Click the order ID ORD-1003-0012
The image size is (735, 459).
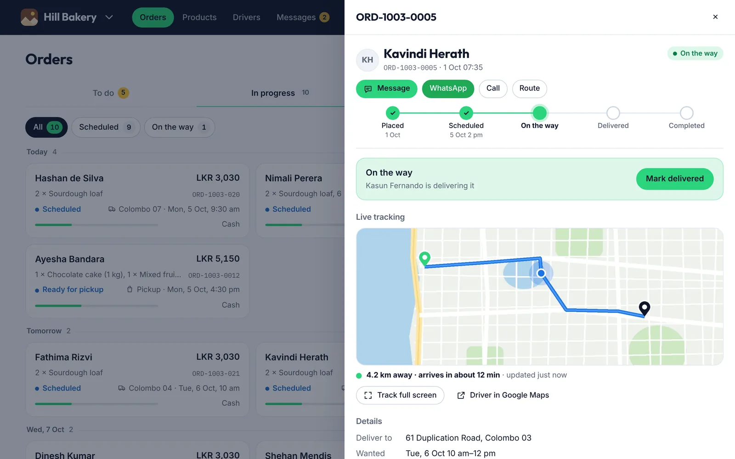[214, 275]
